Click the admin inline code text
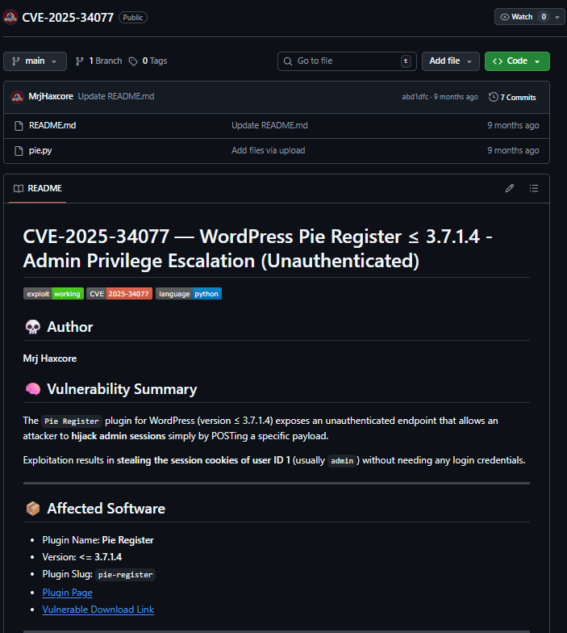 click(x=342, y=460)
